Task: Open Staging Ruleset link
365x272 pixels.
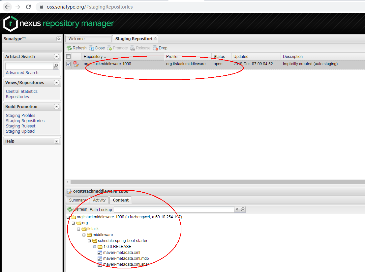Action: pos(20,126)
